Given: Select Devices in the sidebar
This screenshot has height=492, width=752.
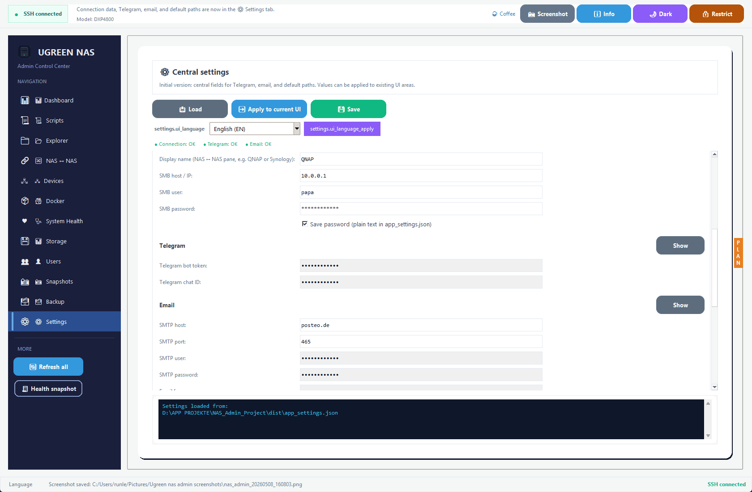Looking at the screenshot, I should pos(64,181).
